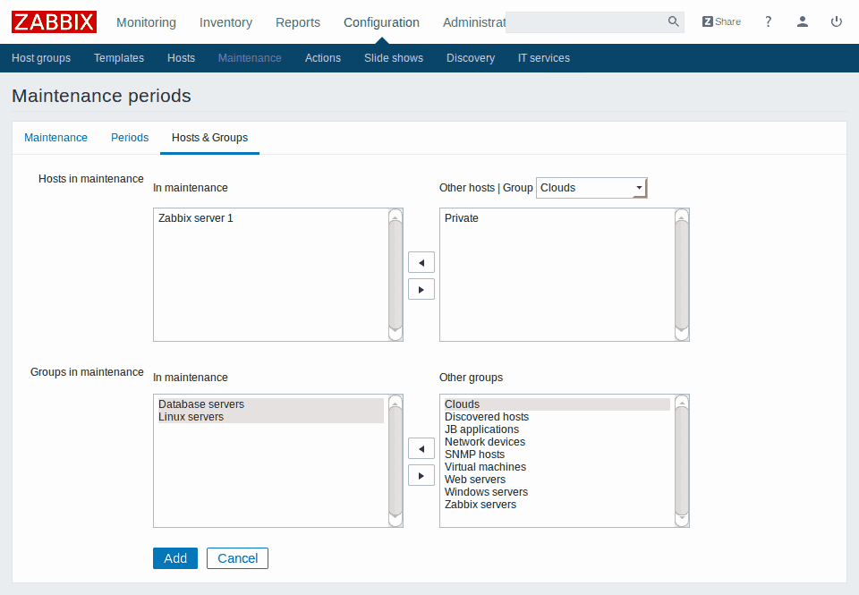Image resolution: width=859 pixels, height=595 pixels.
Task: Open the Share link
Action: click(x=721, y=21)
